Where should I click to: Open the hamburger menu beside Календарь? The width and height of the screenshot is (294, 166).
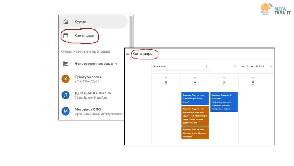[x=128, y=54]
